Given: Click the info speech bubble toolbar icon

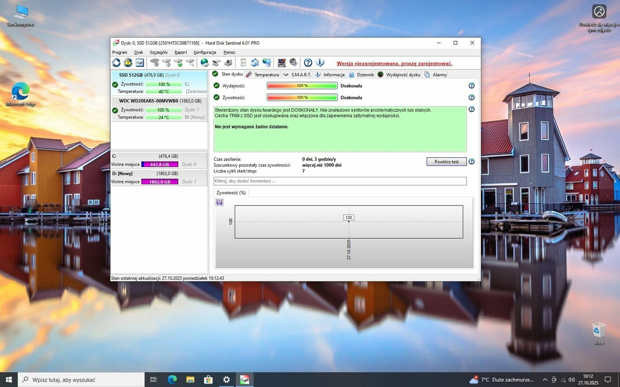Looking at the screenshot, I should click(x=320, y=63).
